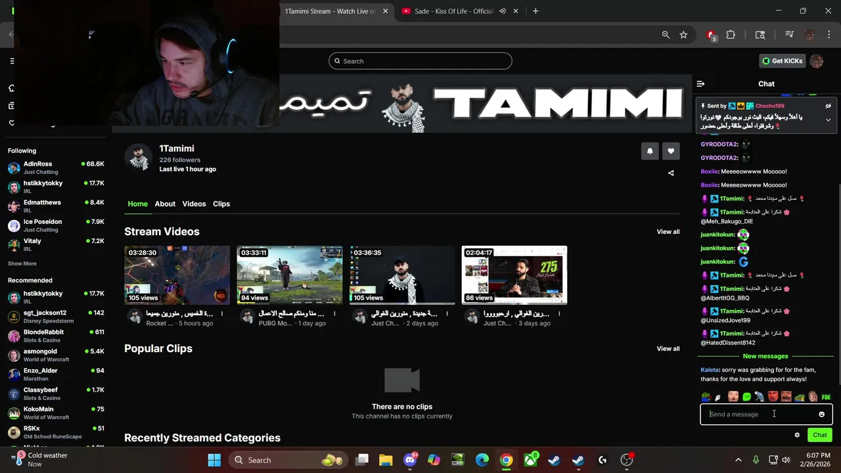Screen dimensions: 841x473
Task: Mute the Sade Kiss Of Life tab audio
Action: click(503, 11)
